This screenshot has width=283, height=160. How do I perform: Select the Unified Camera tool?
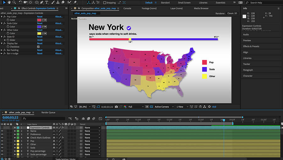coord(25,2)
